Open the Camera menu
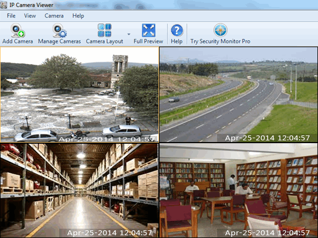Image resolution: width=318 pixels, height=238 pixels. 54,16
